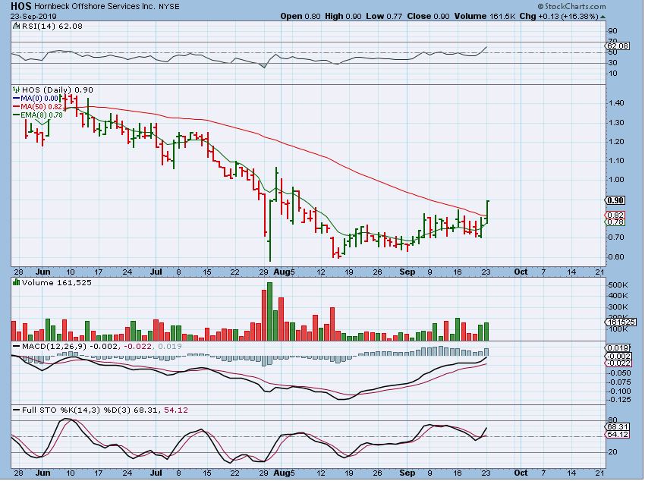Click the red 0.82 tag on price axis
Image resolution: width=645 pixels, height=481 pixels.
[x=615, y=215]
